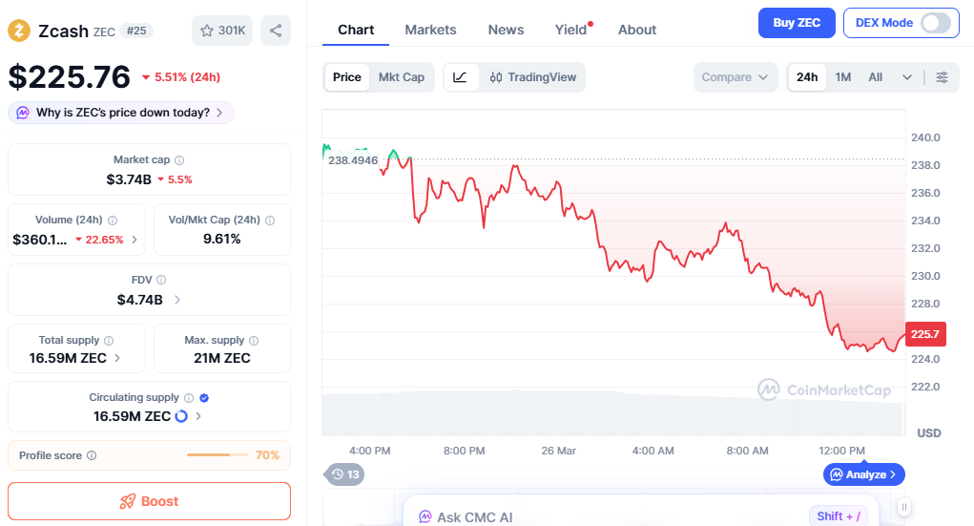974x526 pixels.
Task: Open the share icon button
Action: [276, 31]
